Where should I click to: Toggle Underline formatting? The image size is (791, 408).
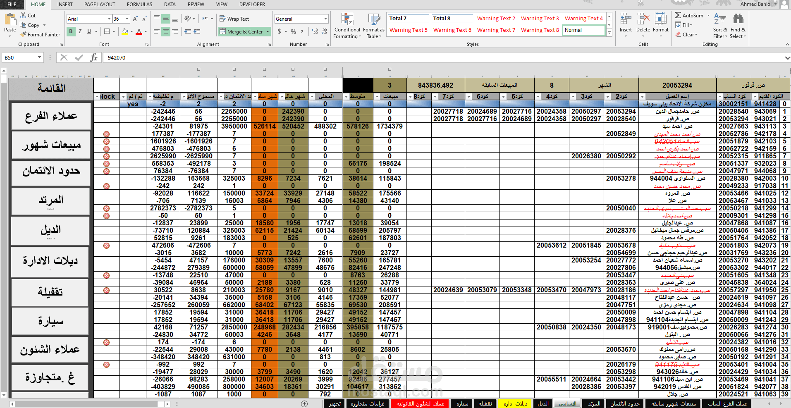pyautogui.click(x=89, y=31)
